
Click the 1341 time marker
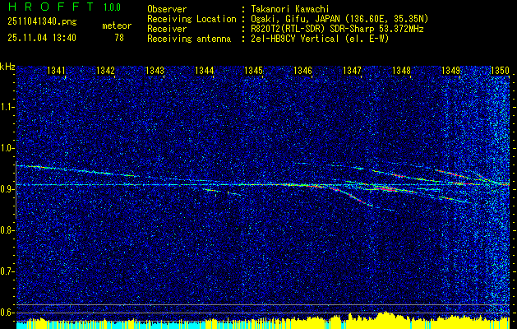point(56,71)
